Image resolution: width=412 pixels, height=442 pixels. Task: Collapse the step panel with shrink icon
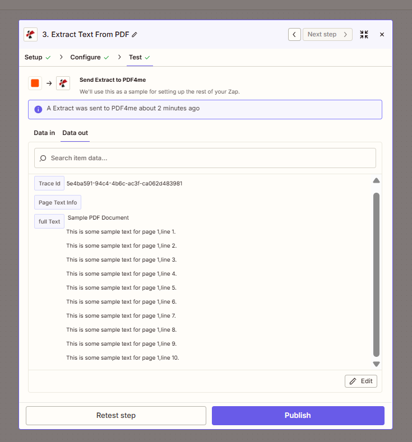click(364, 34)
